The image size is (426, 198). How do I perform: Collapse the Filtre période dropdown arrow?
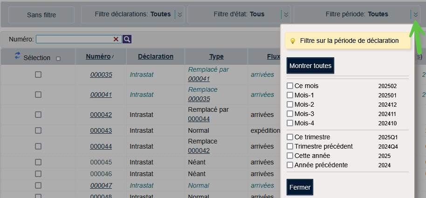(415, 14)
